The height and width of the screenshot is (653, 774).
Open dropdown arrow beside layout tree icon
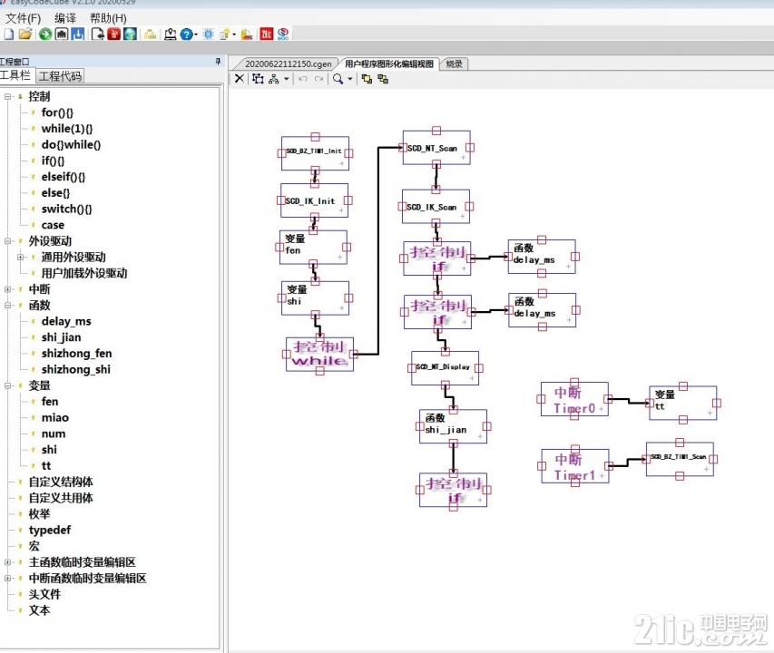[286, 78]
